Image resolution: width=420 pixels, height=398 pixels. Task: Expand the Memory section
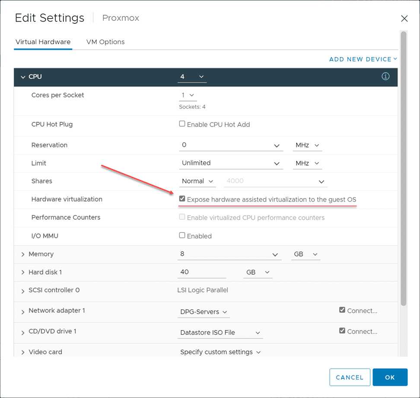(x=23, y=254)
